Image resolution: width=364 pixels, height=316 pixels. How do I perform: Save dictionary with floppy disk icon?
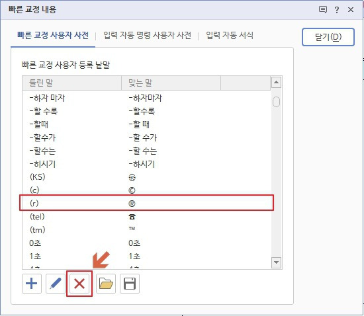[x=130, y=284]
